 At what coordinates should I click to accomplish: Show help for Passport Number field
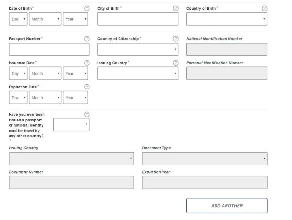[87, 39]
